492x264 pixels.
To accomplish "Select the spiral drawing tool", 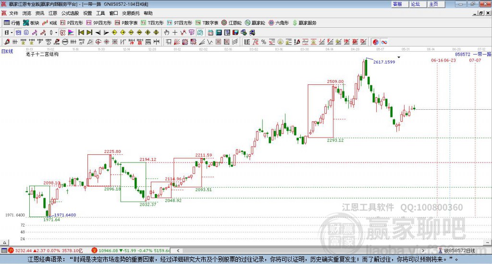I will (49, 42).
